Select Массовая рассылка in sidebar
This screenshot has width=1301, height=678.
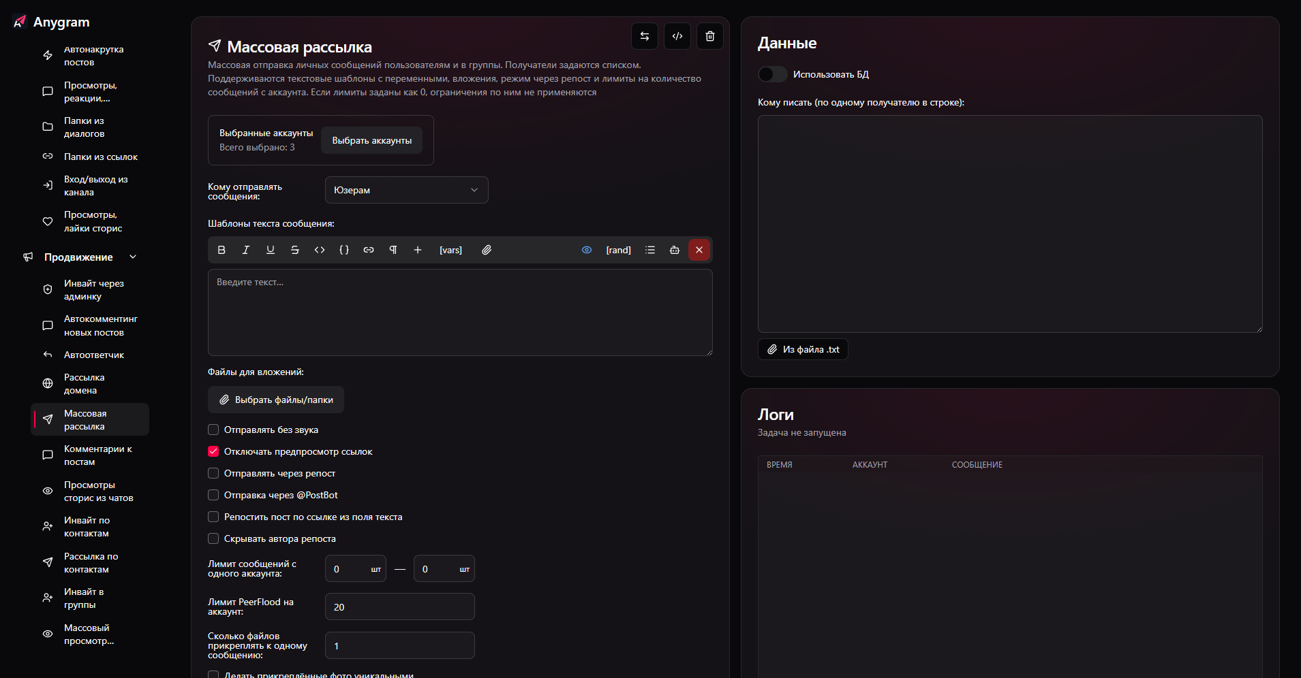[x=90, y=419]
